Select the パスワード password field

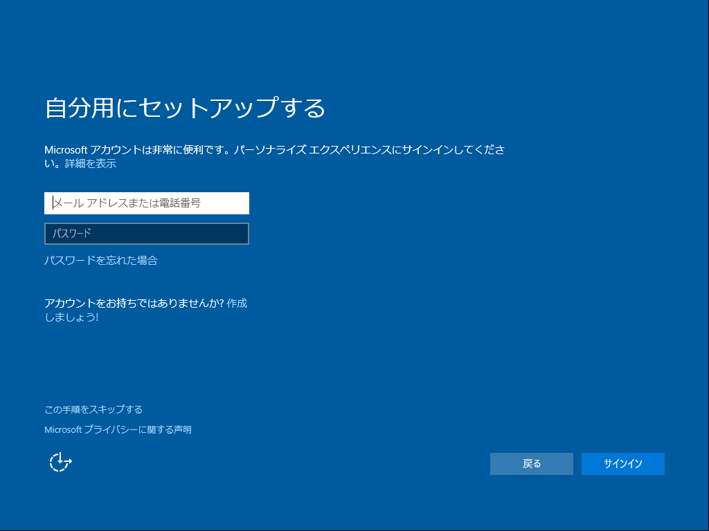click(x=147, y=234)
